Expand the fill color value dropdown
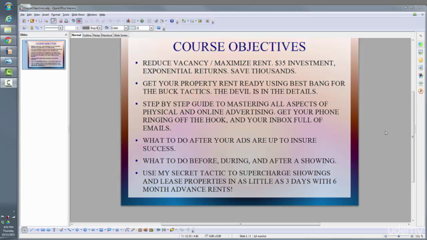Viewport: 427px width, 240px height. tap(151, 28)
